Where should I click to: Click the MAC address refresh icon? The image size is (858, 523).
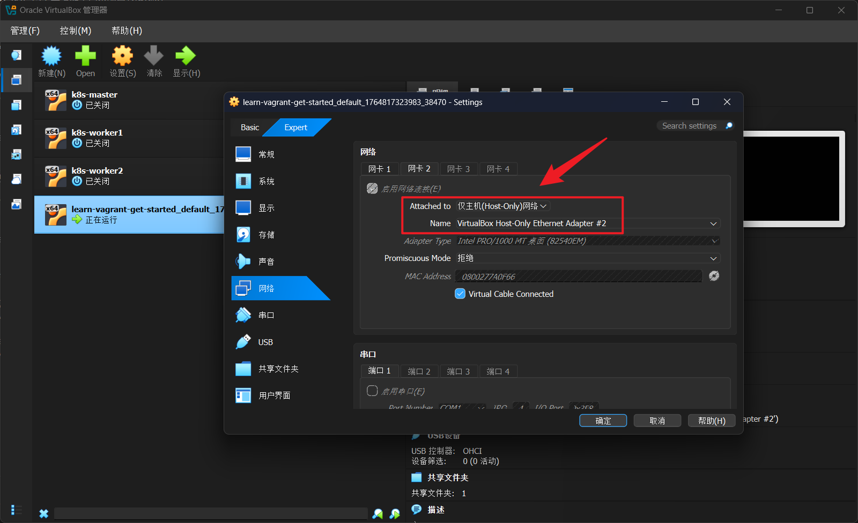[714, 276]
